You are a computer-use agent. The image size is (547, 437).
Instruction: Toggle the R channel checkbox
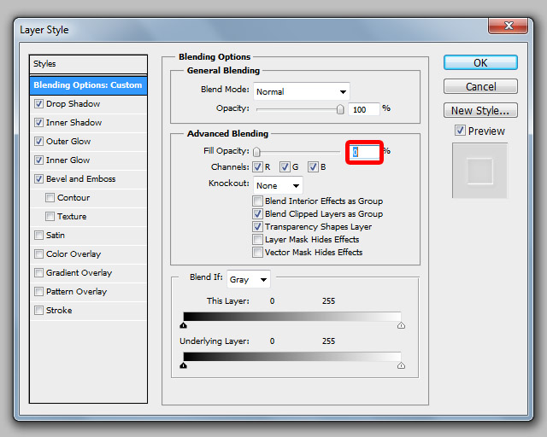tap(257, 167)
